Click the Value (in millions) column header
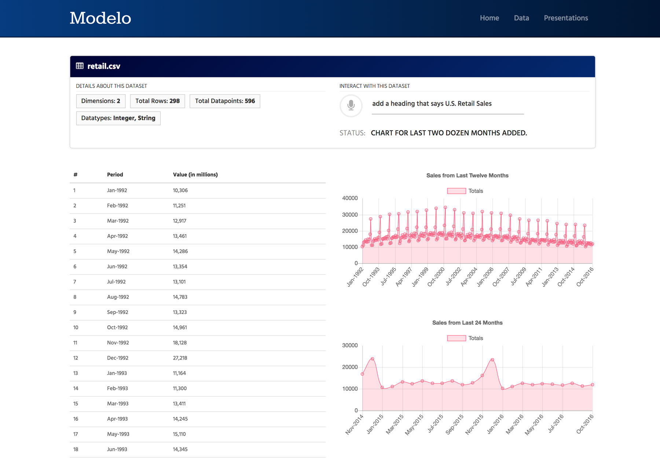 195,175
